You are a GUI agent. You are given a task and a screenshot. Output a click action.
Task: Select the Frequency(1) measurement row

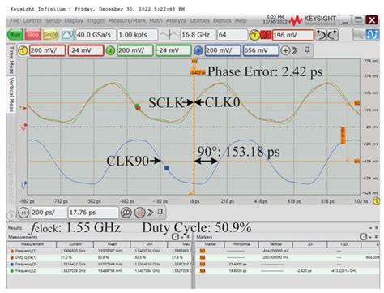point(99,251)
